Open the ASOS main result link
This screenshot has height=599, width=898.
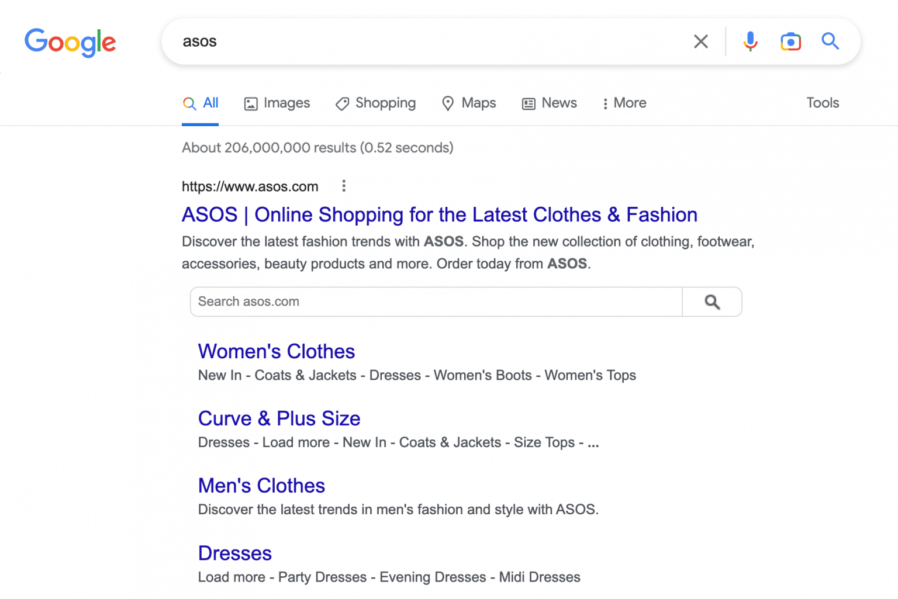[x=439, y=214]
